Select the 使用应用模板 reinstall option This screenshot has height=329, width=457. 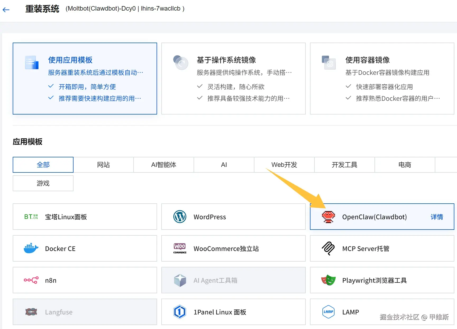coord(85,79)
